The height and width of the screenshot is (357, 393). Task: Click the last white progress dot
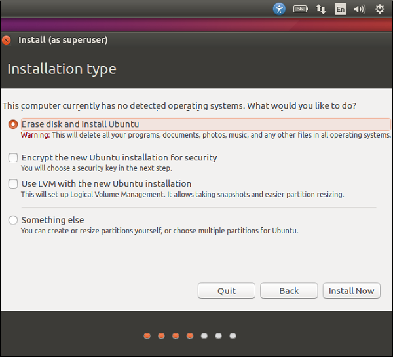(233, 336)
